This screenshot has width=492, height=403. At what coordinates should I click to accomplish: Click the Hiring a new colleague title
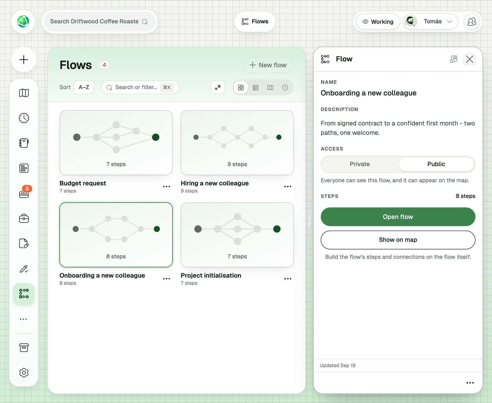215,183
